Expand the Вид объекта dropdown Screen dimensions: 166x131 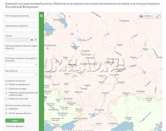point(21,75)
